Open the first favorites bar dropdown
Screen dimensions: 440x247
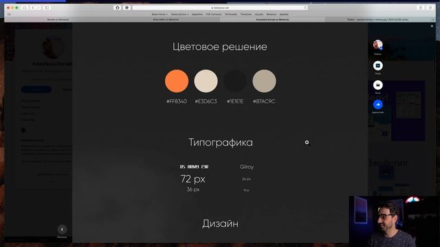[x=159, y=14]
